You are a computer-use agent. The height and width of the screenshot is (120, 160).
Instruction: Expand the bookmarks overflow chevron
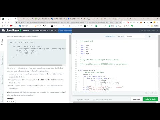(x=148, y=26)
